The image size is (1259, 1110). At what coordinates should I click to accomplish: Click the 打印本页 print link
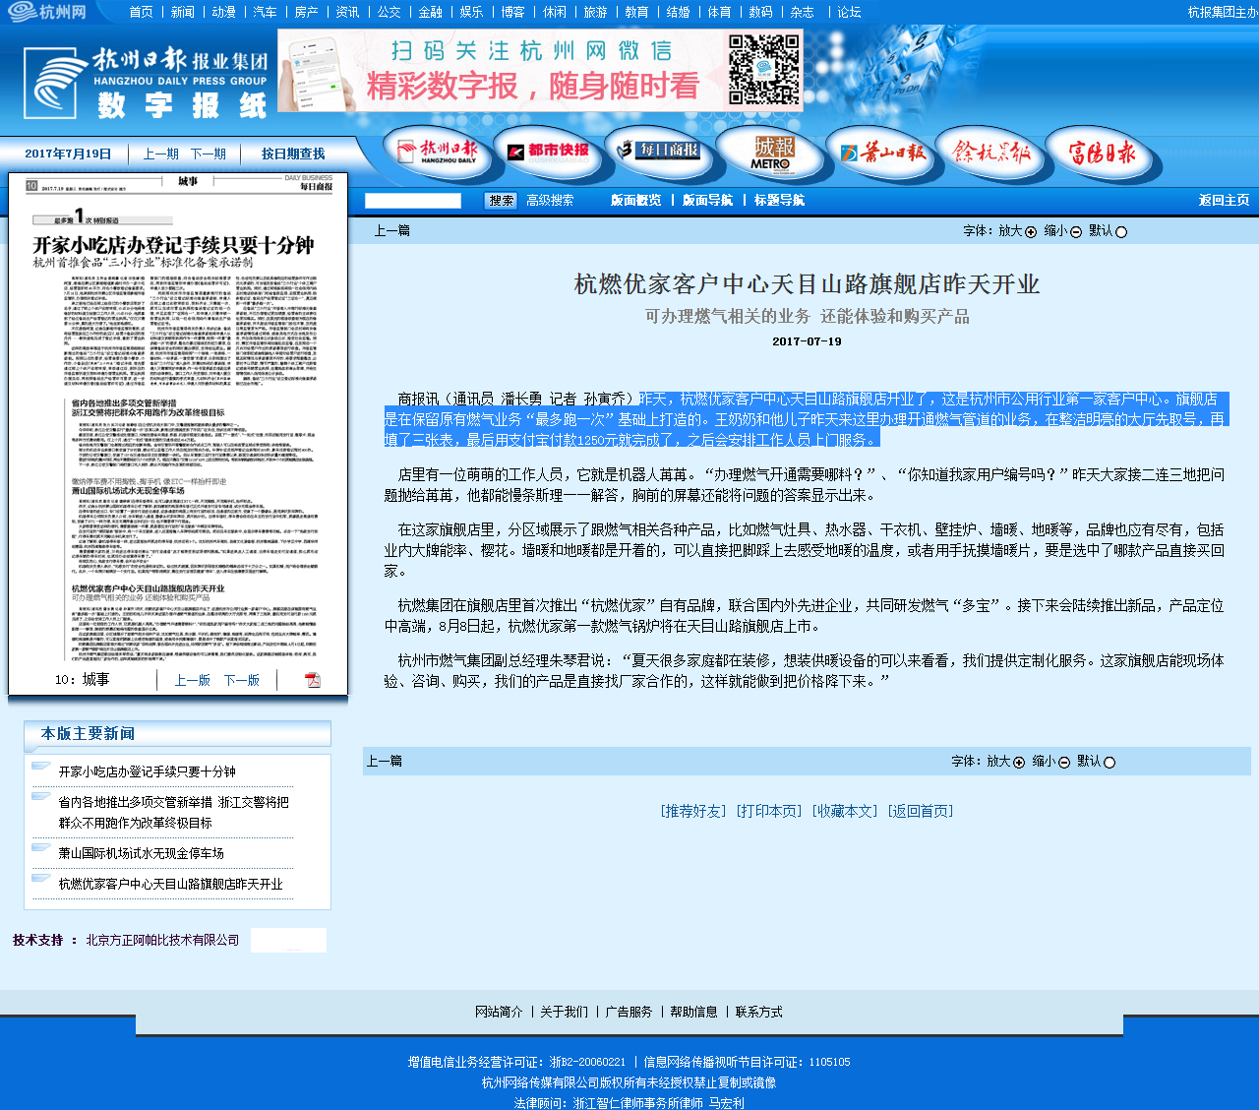769,812
